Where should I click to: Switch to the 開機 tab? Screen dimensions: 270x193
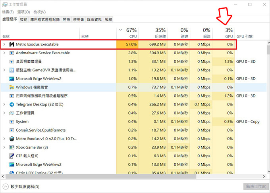point(66,19)
